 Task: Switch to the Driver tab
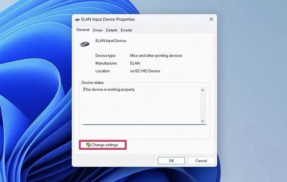tap(98, 30)
